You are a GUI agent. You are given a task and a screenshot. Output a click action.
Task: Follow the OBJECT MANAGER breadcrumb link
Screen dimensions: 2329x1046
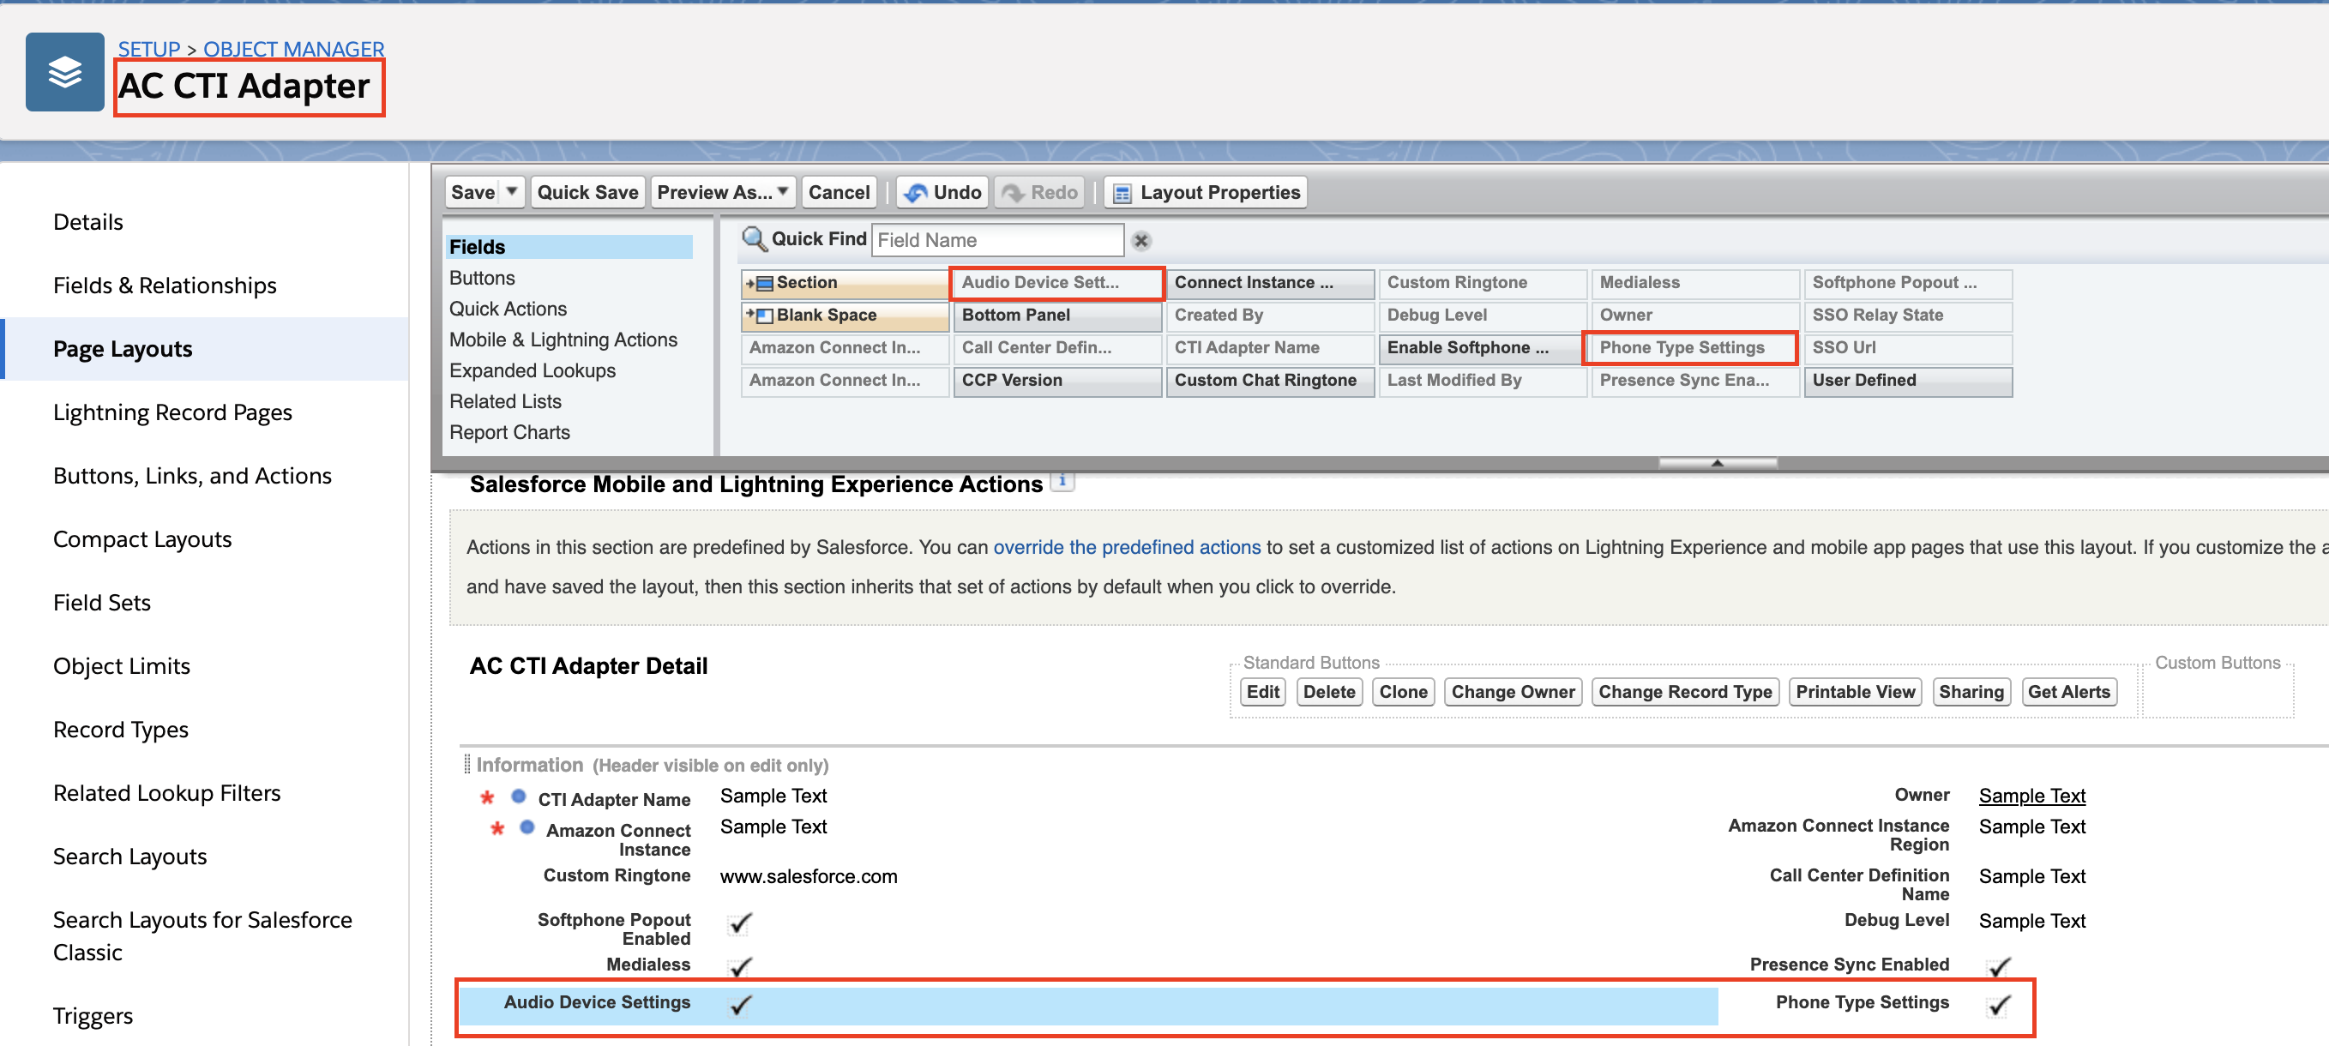click(x=294, y=48)
